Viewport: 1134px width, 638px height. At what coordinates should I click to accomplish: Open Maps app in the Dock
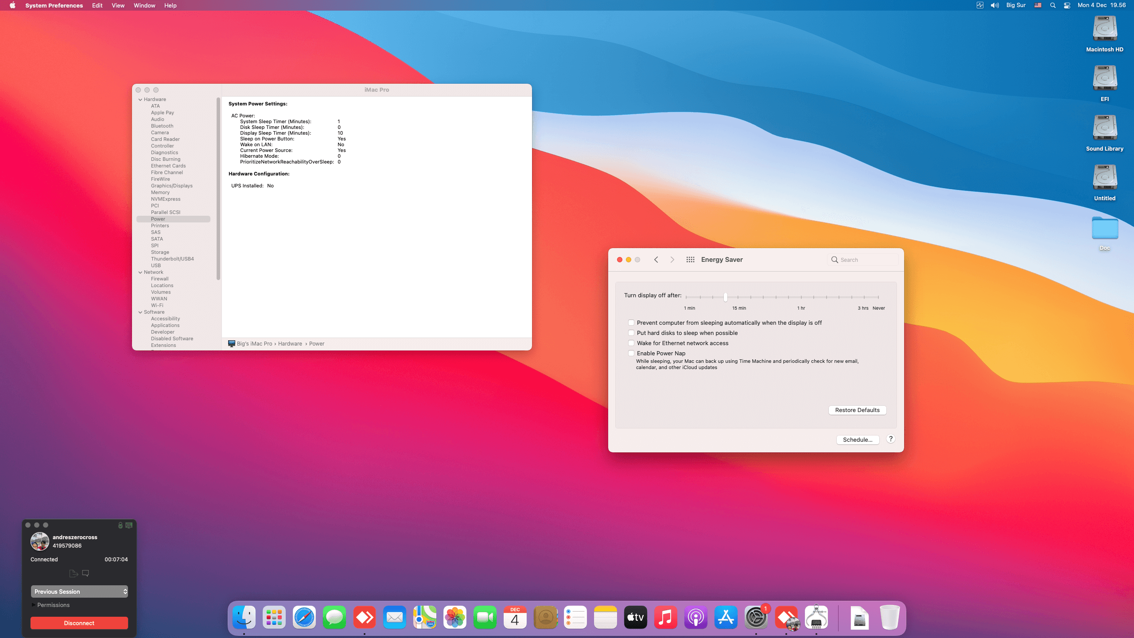[425, 617]
